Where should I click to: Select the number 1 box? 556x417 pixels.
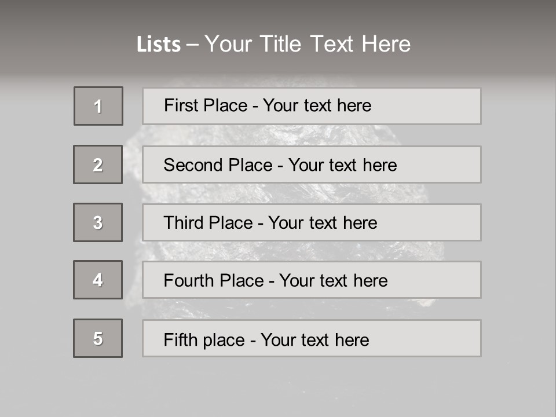tap(98, 106)
